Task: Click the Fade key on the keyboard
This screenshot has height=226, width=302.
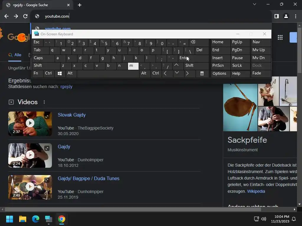Action: (x=261, y=73)
